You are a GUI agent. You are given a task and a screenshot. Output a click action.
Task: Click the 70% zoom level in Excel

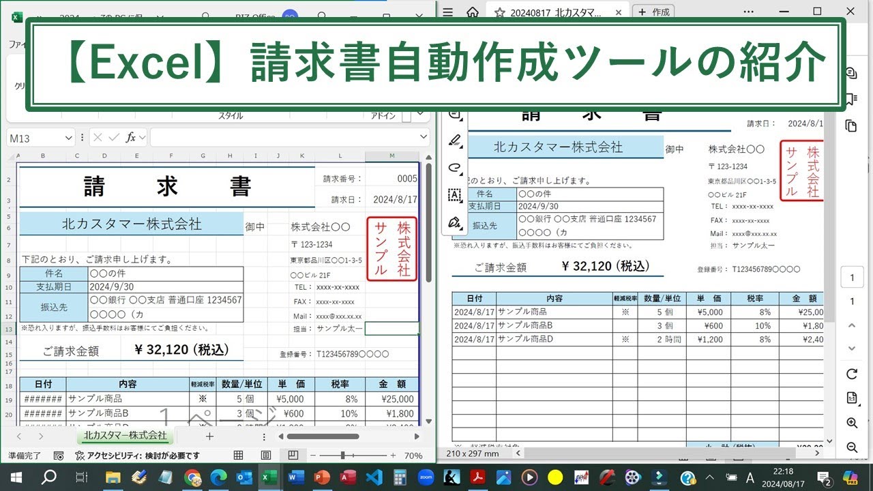tap(413, 456)
